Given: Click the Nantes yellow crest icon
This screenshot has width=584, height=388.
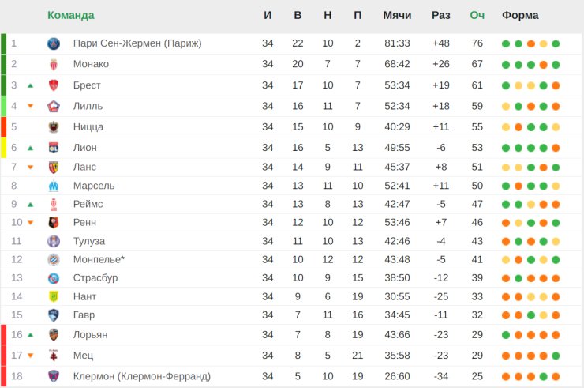Looking at the screenshot, I should (54, 296).
